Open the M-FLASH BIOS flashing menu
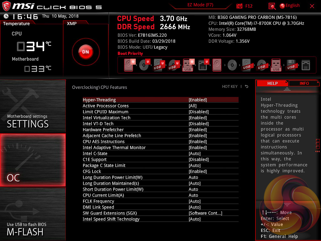Viewport: 321px width, 241px height. (x=33, y=214)
